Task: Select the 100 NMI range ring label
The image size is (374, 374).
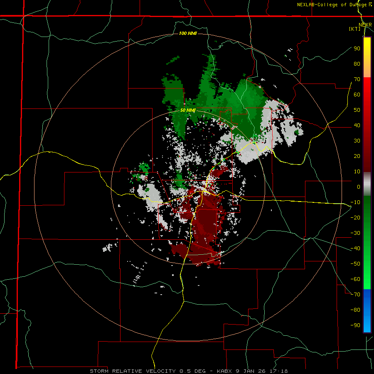Action: point(188,33)
